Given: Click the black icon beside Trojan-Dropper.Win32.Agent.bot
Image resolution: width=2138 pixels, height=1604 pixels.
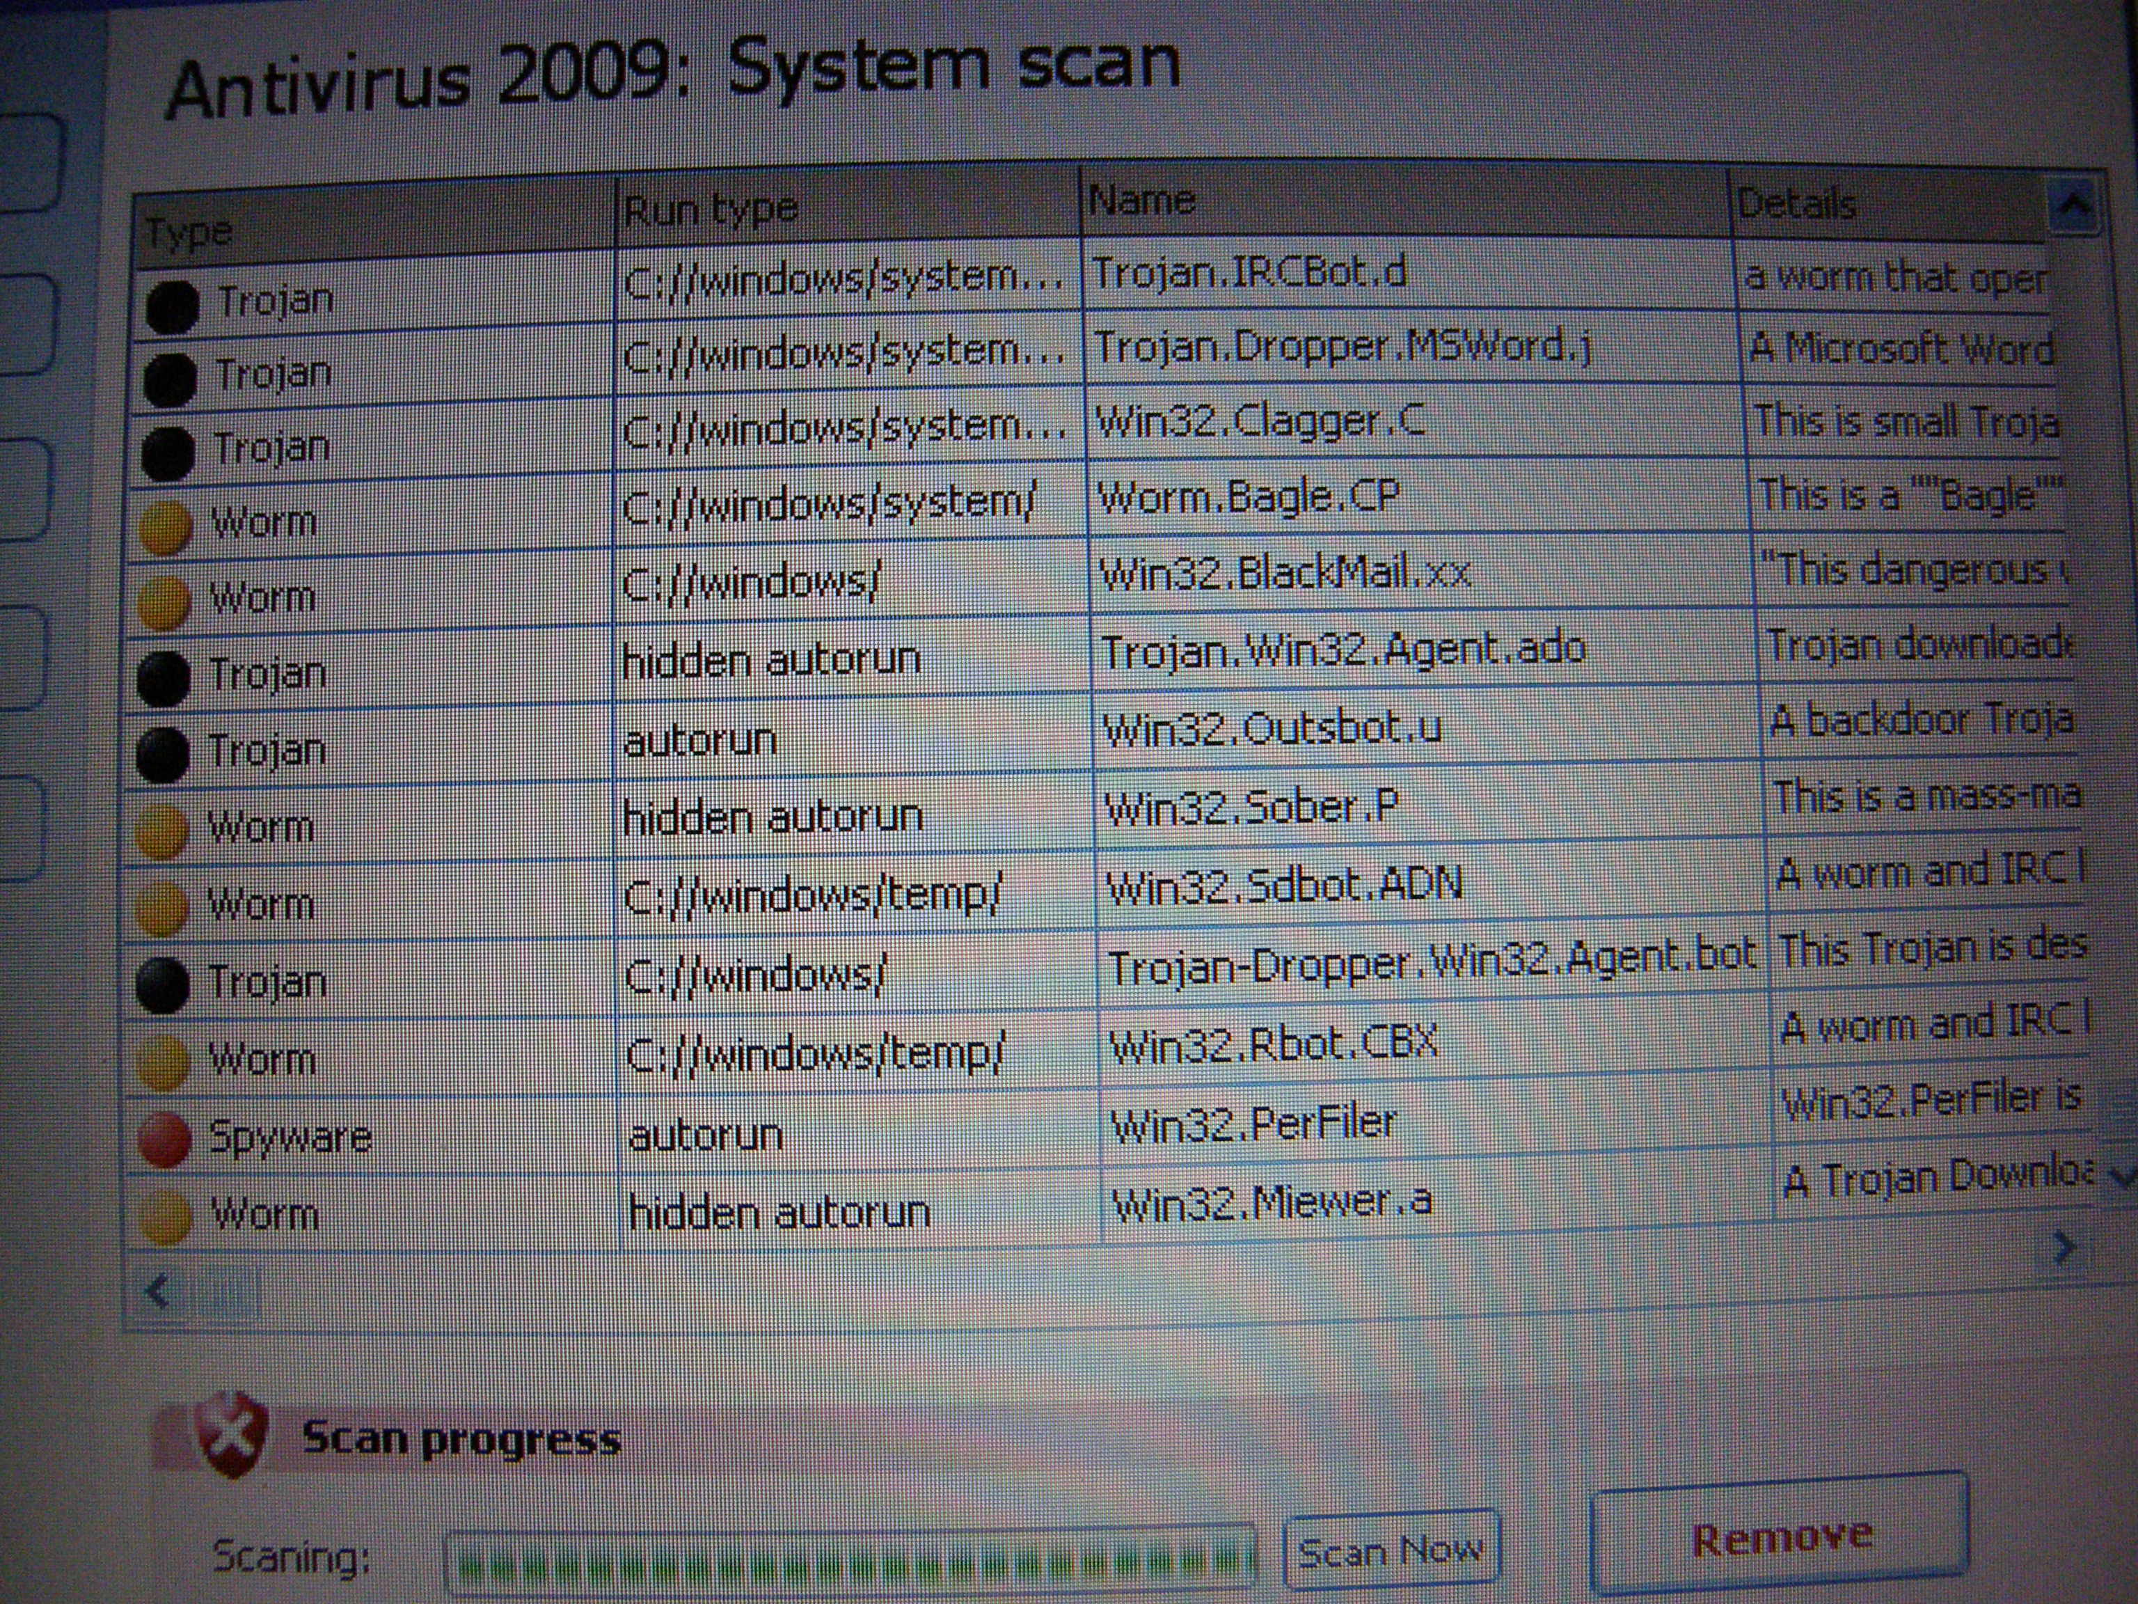Looking at the screenshot, I should pos(162,984).
